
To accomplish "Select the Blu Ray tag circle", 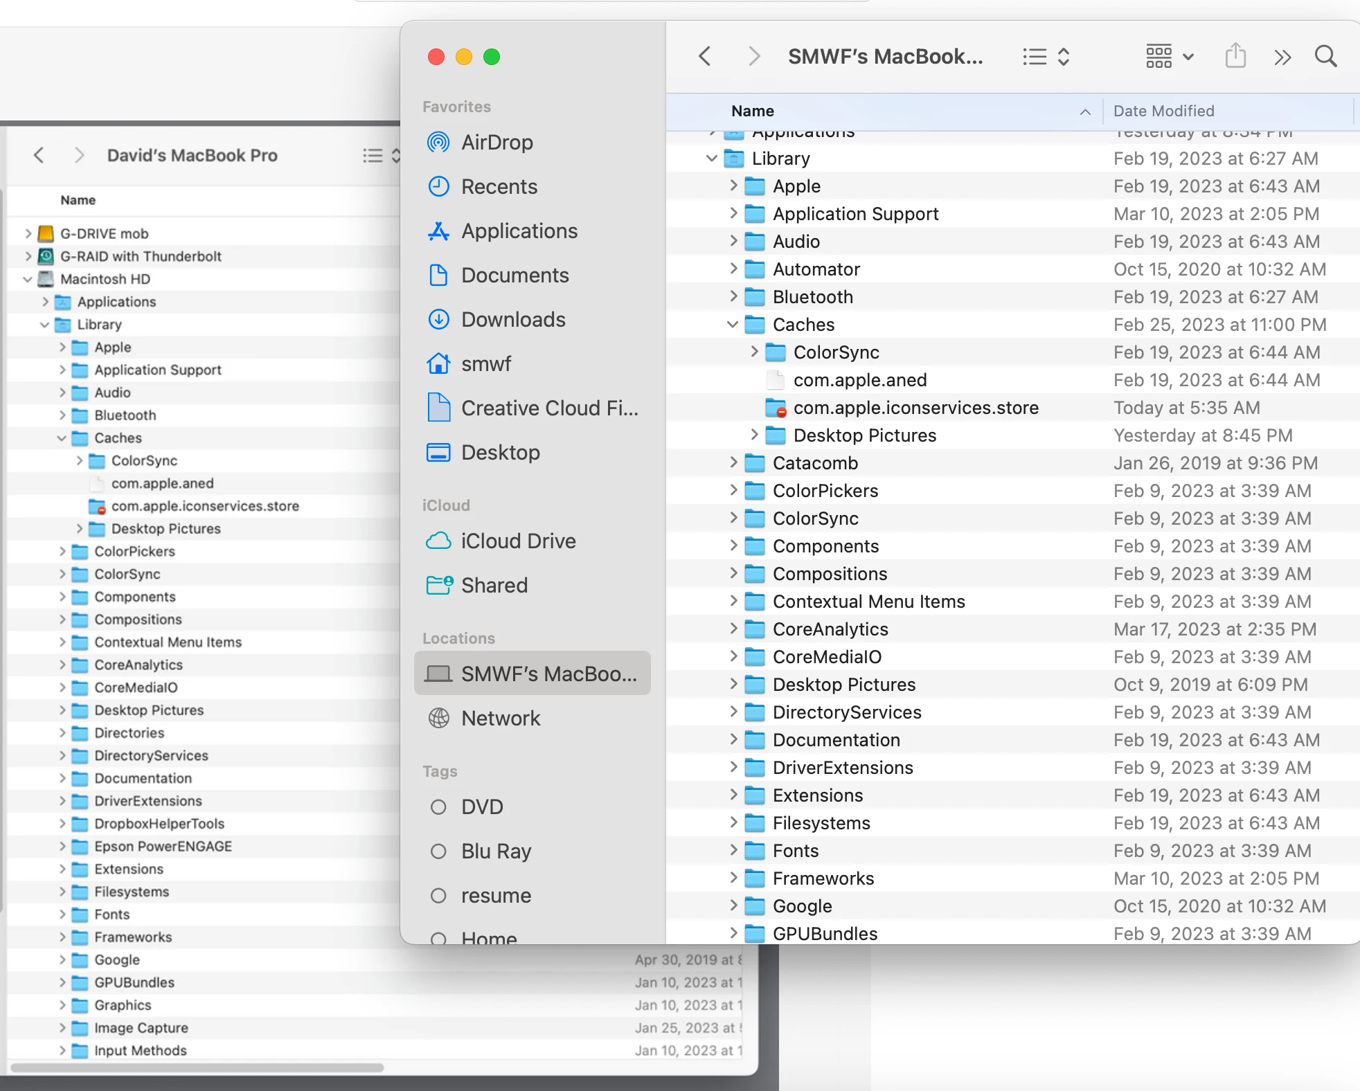I will pyautogui.click(x=438, y=851).
